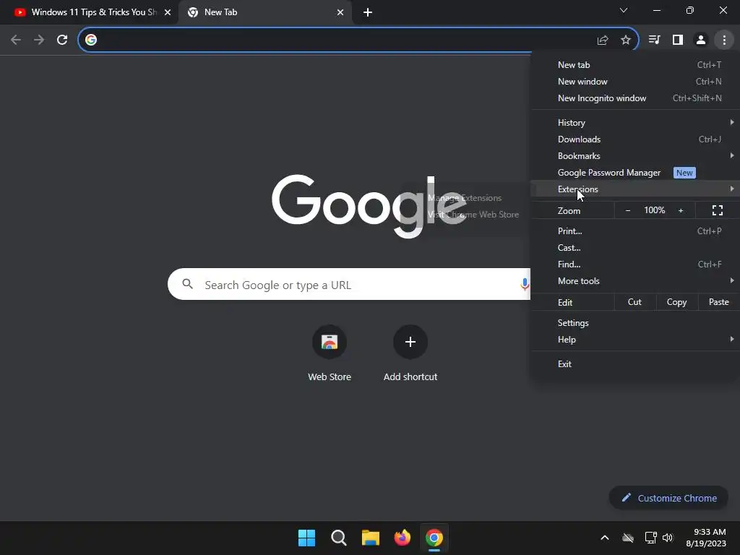
Task: Click the Cut button in Edit row
Action: click(x=634, y=302)
